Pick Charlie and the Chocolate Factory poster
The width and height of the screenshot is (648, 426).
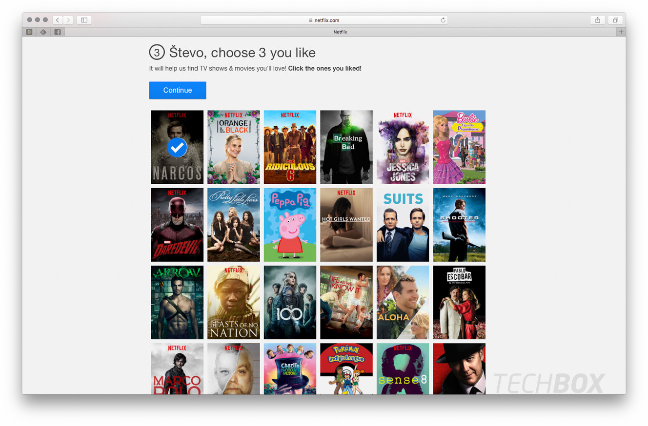(290, 368)
